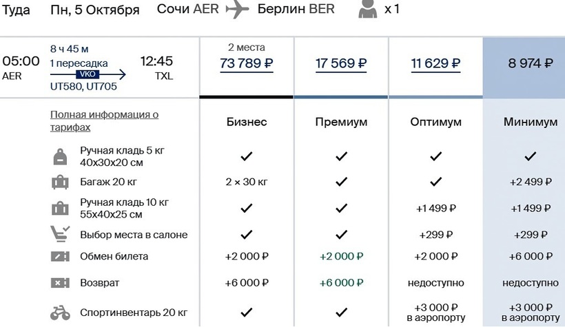
Task: Open the 'Полная информация о тарифах' link
Action: (x=104, y=121)
